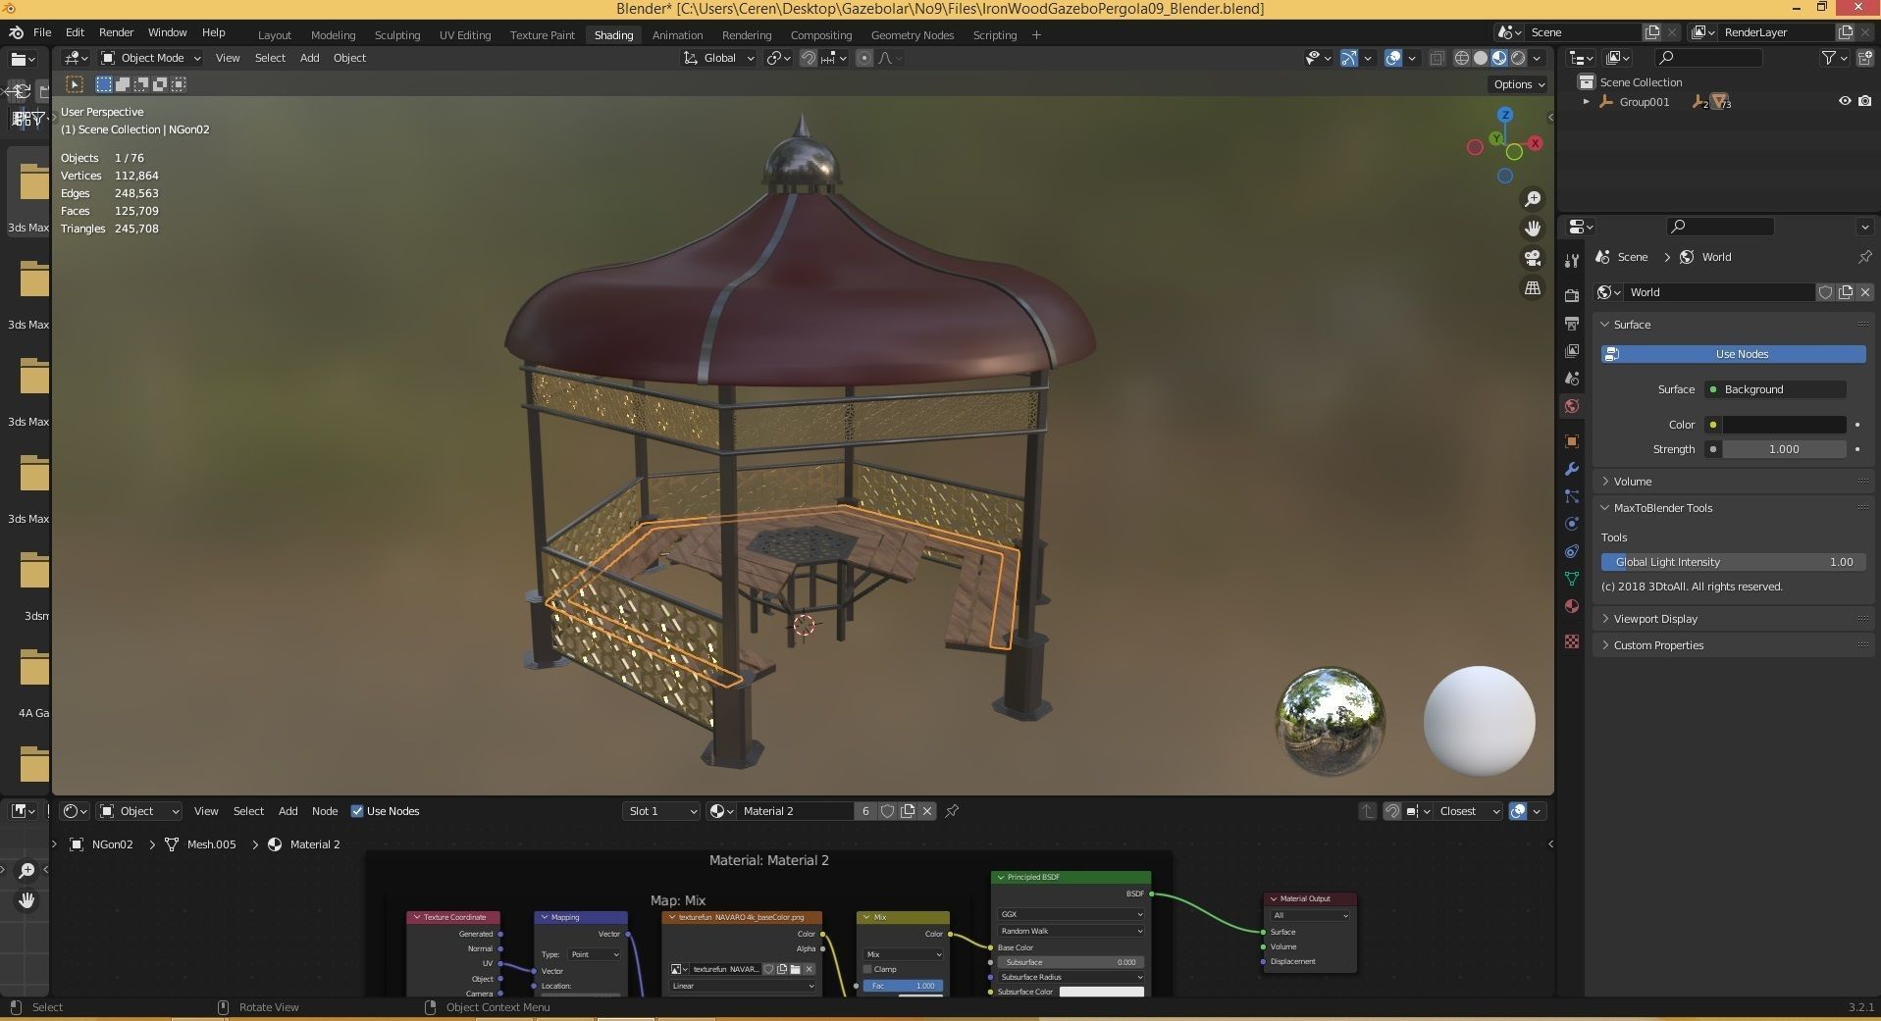The width and height of the screenshot is (1881, 1021).
Task: Unlink Material 2 with the X button
Action: coord(927,811)
